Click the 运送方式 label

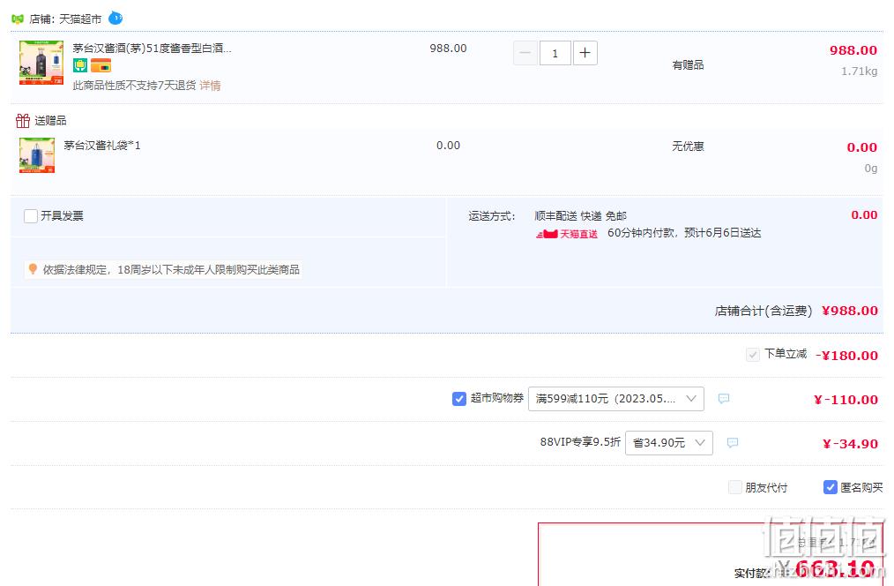click(491, 215)
